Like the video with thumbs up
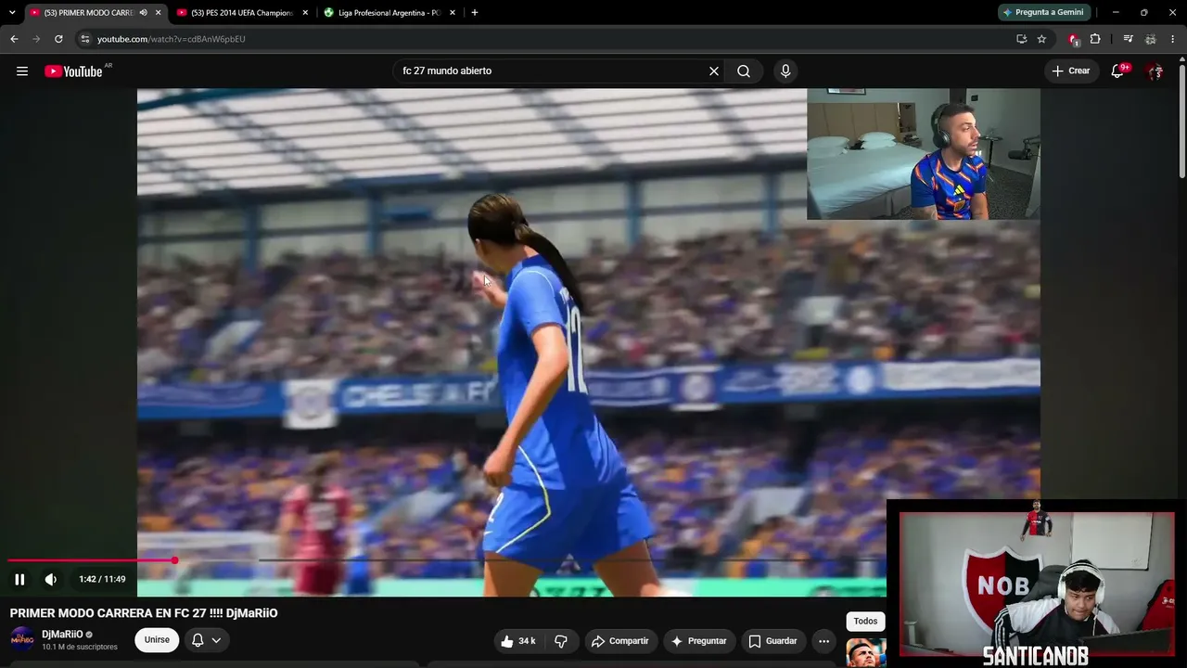Screen dimensions: 1187x668 tap(517, 641)
